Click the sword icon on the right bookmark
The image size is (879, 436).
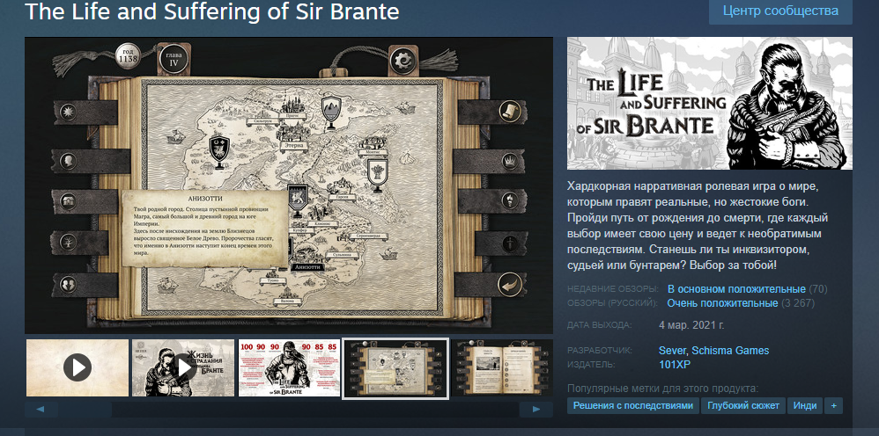point(510,243)
